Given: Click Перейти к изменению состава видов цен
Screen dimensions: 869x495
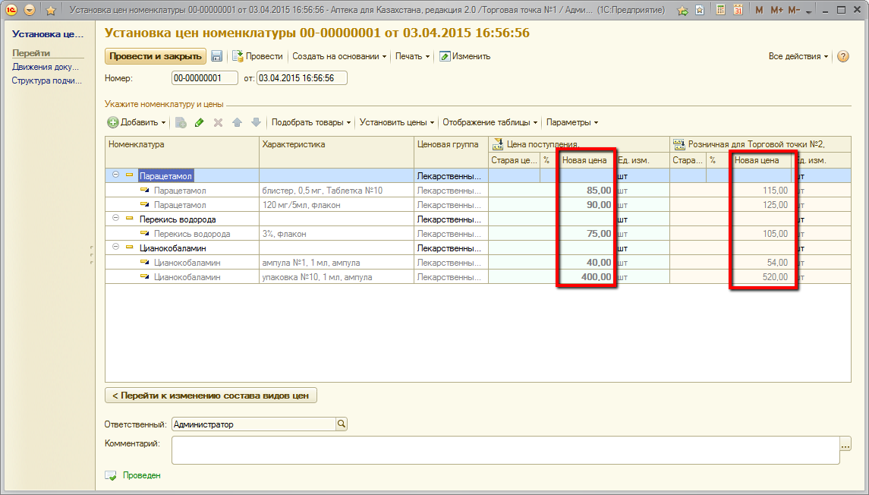Looking at the screenshot, I should click(210, 396).
